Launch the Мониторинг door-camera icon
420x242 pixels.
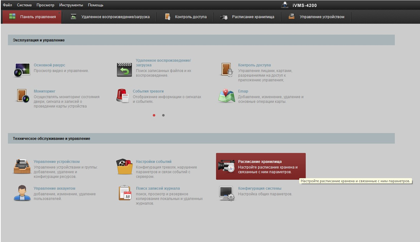[22, 96]
